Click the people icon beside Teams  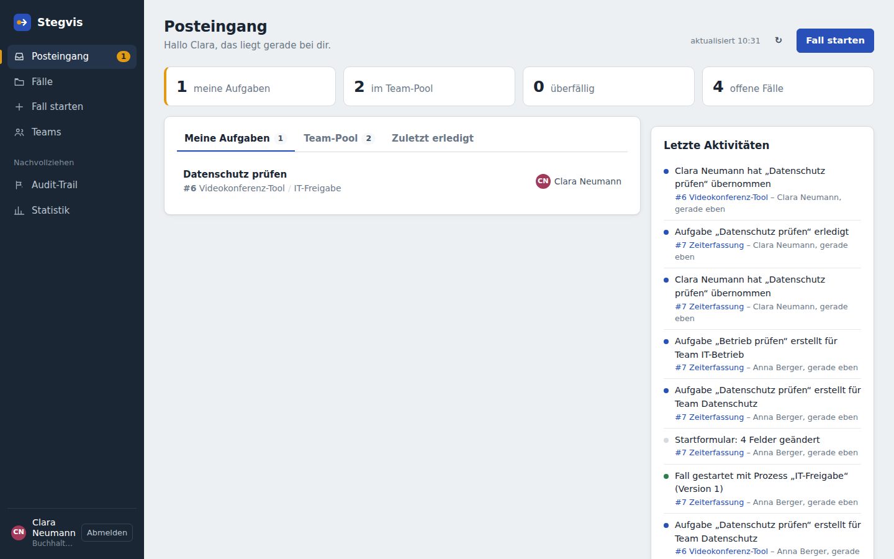[19, 132]
